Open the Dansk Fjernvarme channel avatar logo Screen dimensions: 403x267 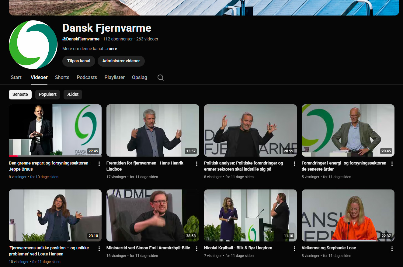pos(33,45)
